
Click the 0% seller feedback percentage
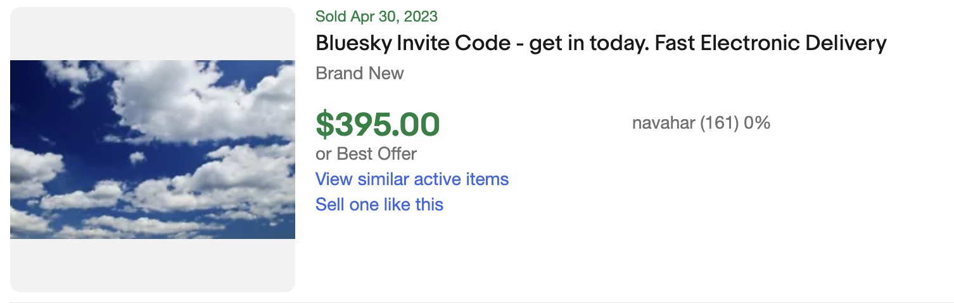(x=757, y=123)
